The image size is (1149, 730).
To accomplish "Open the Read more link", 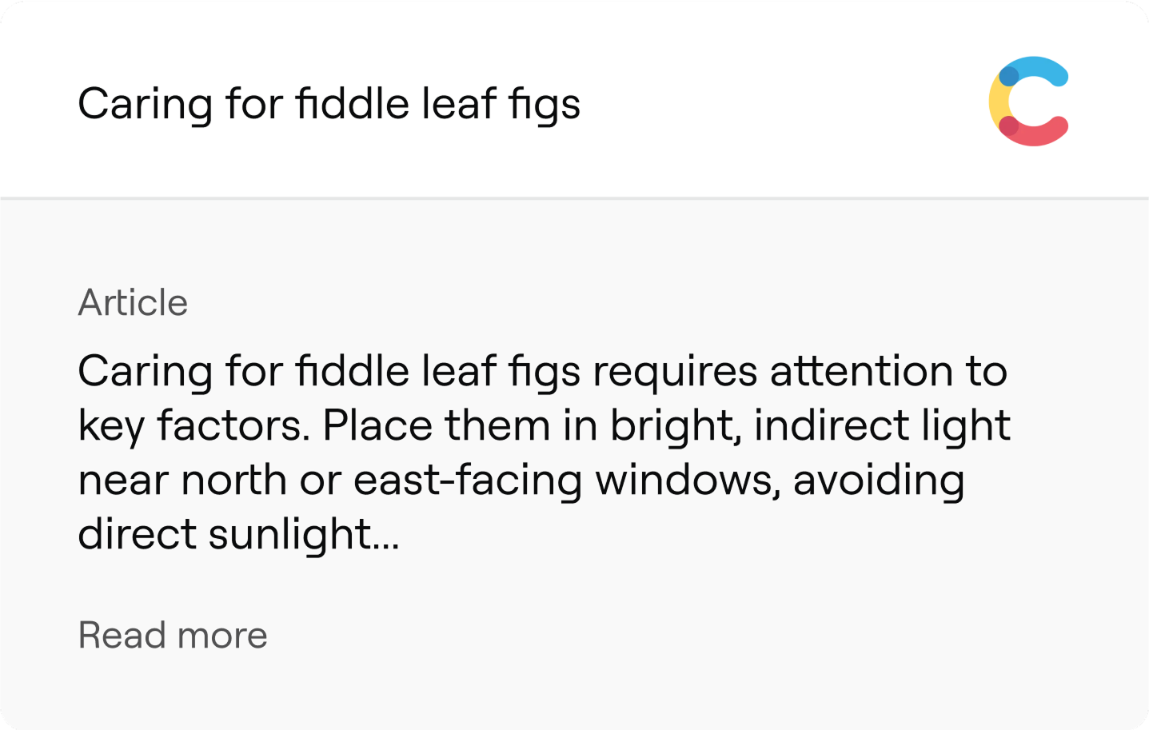I will click(x=173, y=635).
